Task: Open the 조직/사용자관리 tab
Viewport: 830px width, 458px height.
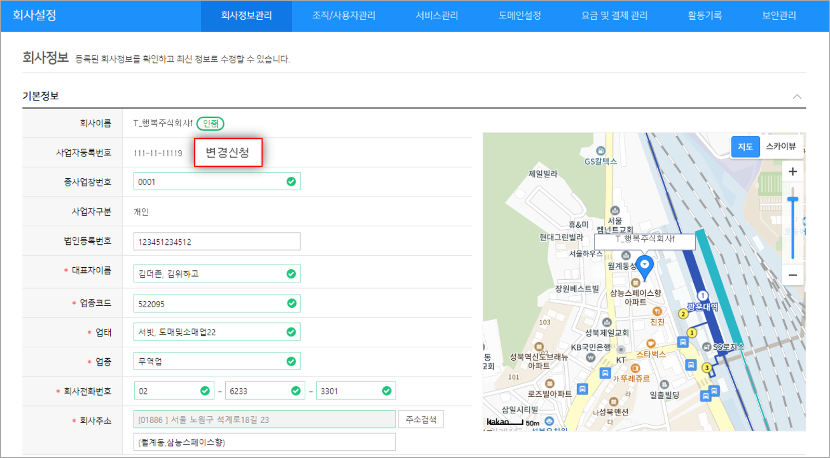Action: (343, 16)
